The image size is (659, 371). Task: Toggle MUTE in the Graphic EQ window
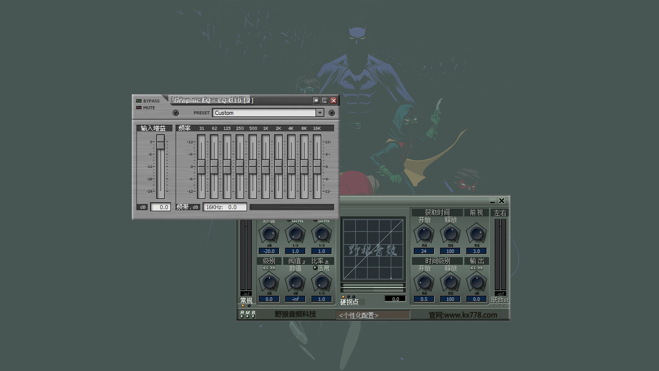tap(139, 108)
